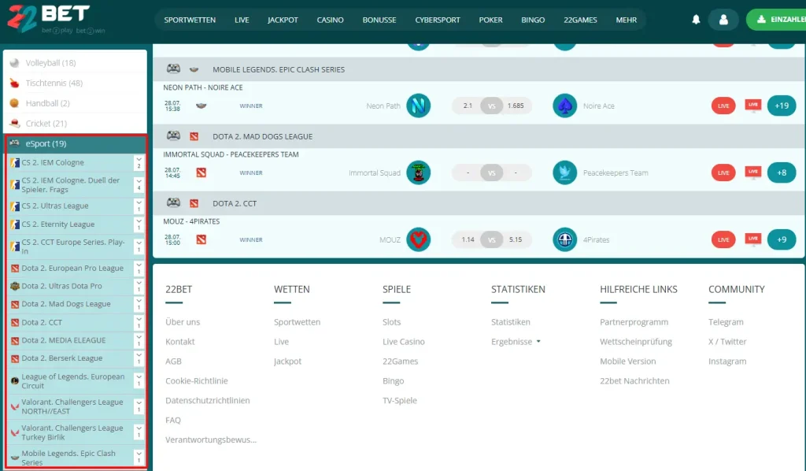Click the Noire Ace spade logo
806x471 pixels.
tap(565, 106)
